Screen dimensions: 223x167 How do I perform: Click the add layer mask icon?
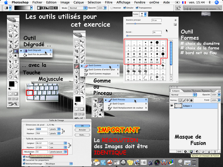(191, 151)
